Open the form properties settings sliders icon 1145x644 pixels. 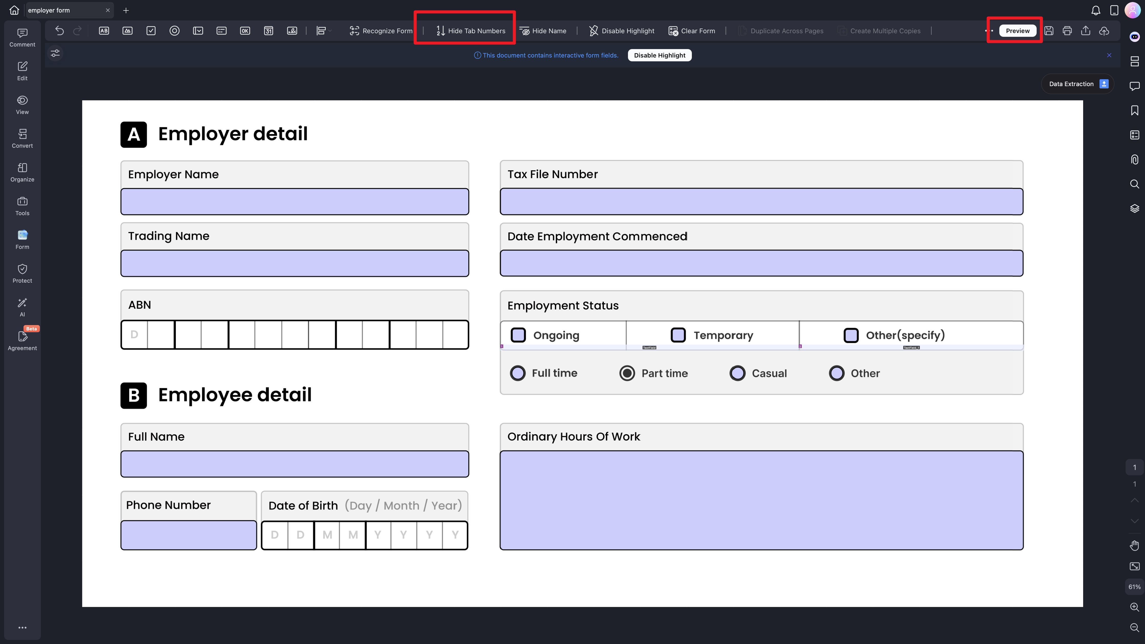pyautogui.click(x=55, y=53)
